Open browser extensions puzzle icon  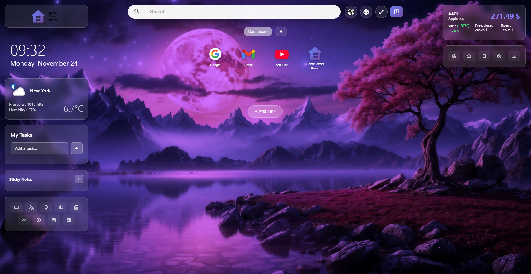[469, 56]
